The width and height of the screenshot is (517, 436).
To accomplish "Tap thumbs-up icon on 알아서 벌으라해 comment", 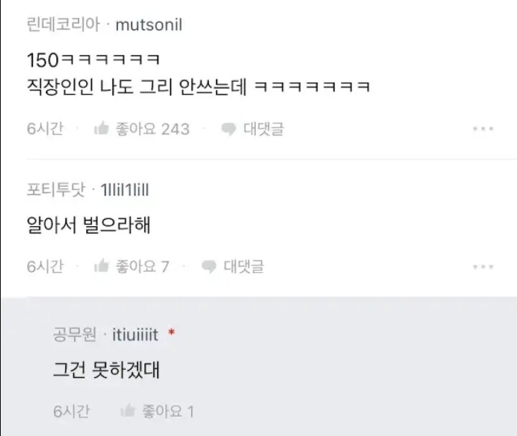I will [101, 266].
